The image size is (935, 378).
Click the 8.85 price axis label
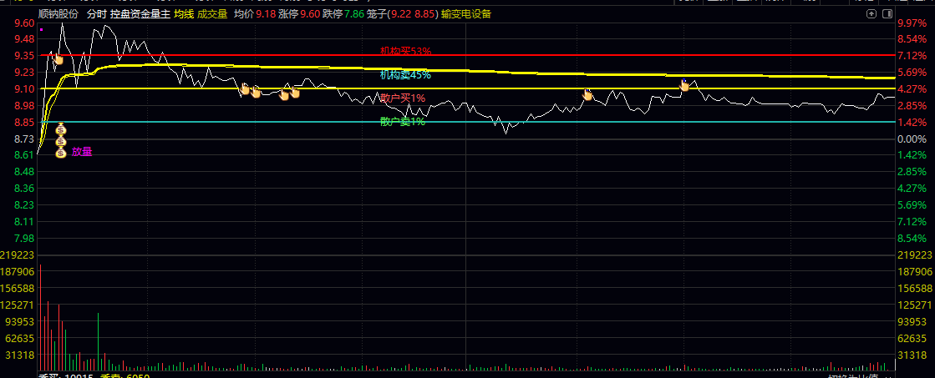24,123
